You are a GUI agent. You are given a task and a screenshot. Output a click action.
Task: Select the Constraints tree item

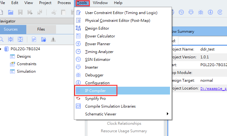pyautogui.click(x=27, y=64)
